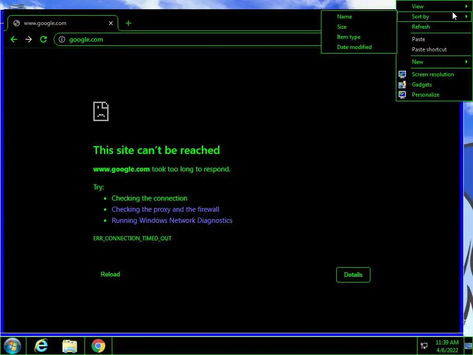
Task: Sort desktop icons by Name
Action: (x=359, y=17)
